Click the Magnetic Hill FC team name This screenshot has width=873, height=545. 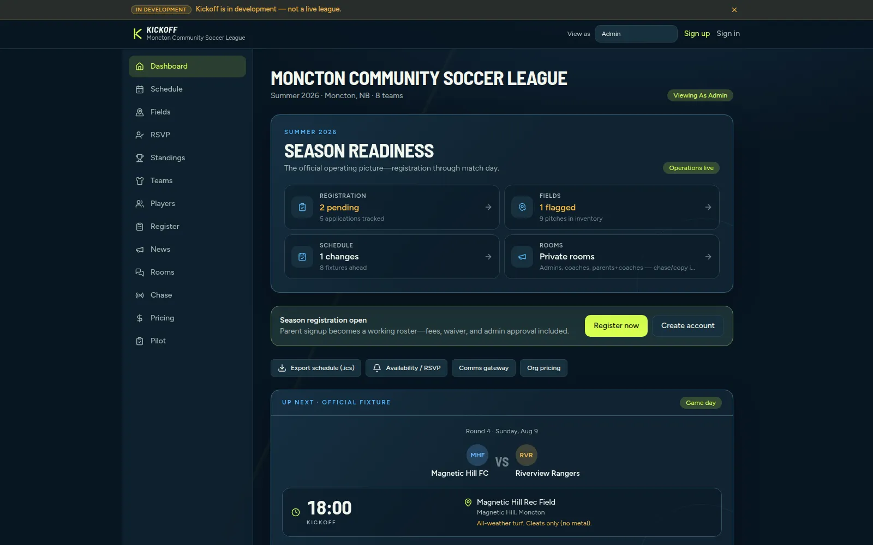point(460,474)
